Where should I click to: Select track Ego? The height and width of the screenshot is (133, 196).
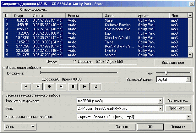(x=96, y=33)
